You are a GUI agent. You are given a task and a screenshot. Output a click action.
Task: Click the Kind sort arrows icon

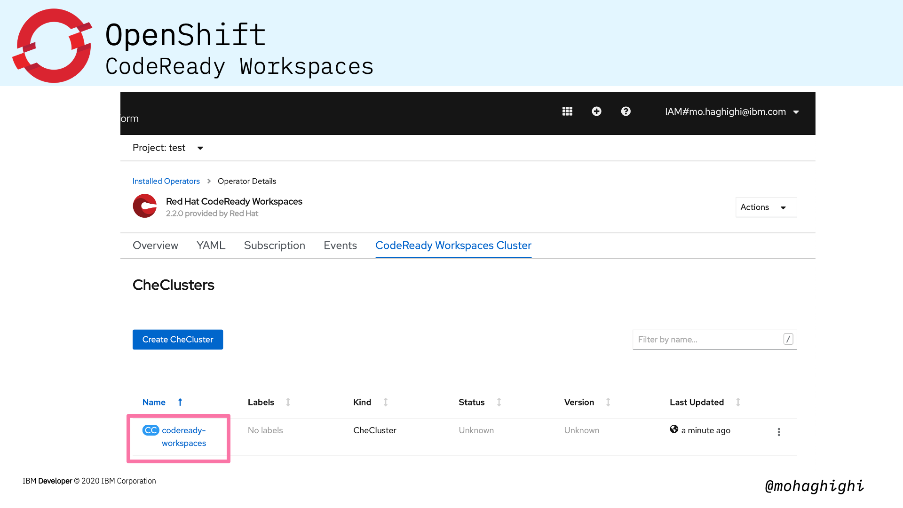coord(386,402)
